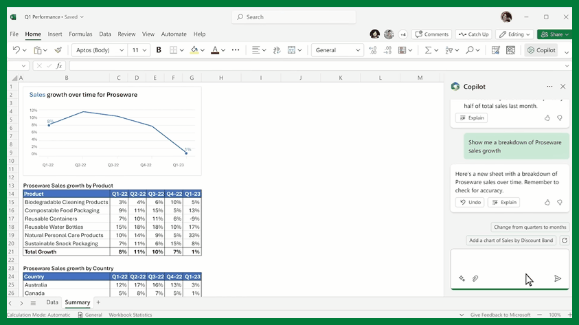The image size is (579, 325).
Task: Click the decrease decimal icon
Action: pos(387,50)
